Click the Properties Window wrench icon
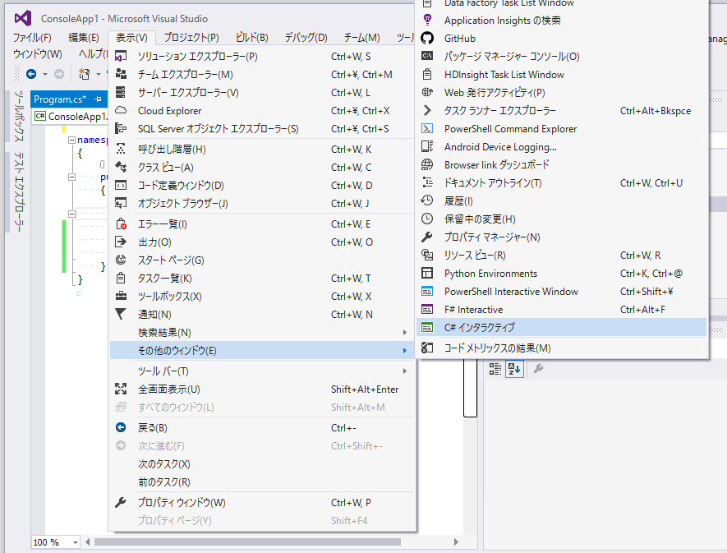The height and width of the screenshot is (553, 727). (121, 502)
